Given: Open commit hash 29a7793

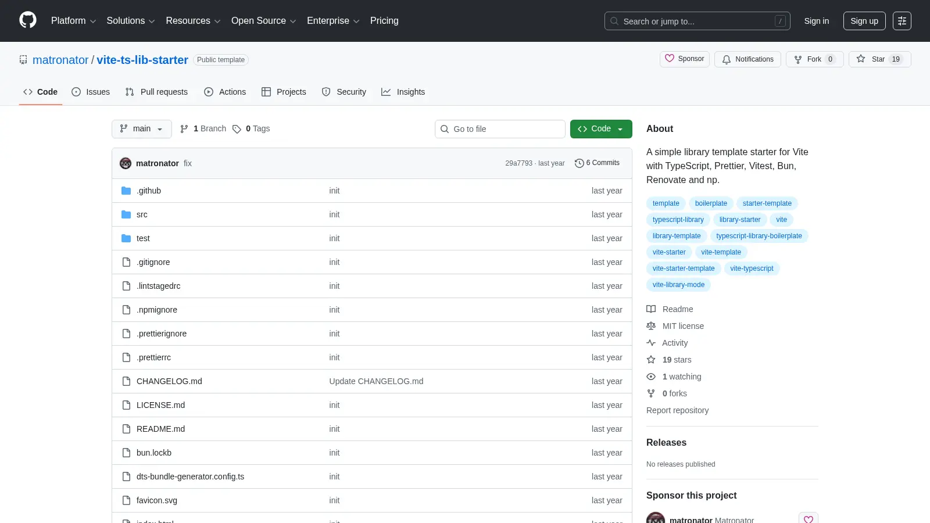Looking at the screenshot, I should (518, 163).
